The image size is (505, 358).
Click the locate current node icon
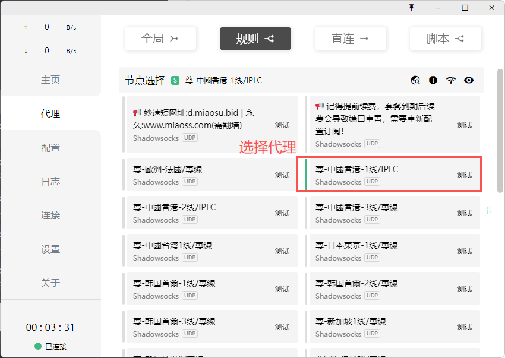point(416,80)
